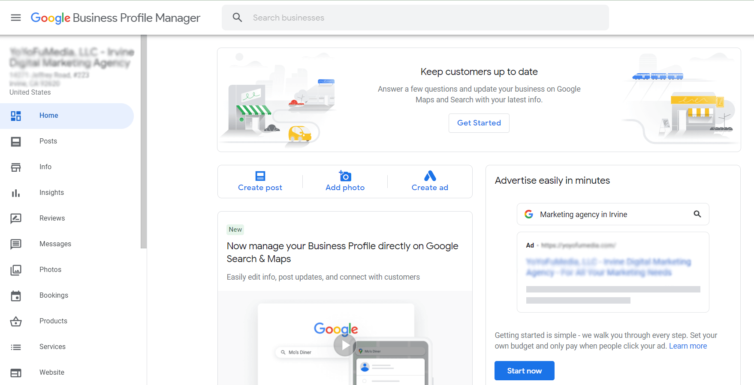The width and height of the screenshot is (754, 385).
Task: Open the Google Business Profile Manager logo
Action: pos(115,18)
